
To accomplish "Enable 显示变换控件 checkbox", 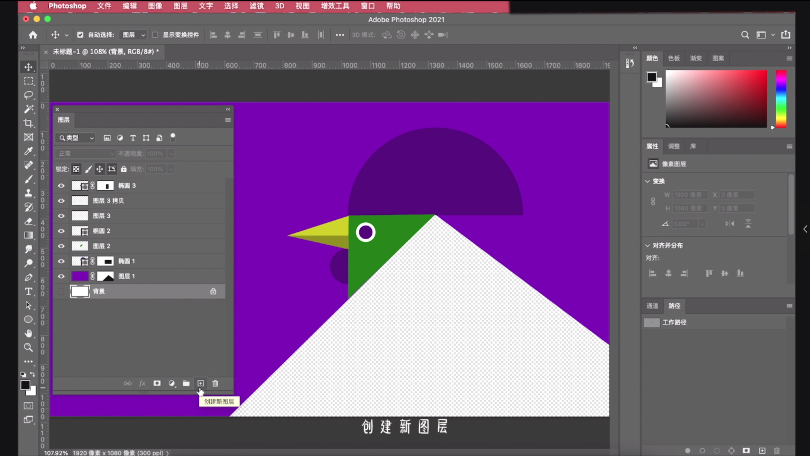I will (x=155, y=35).
